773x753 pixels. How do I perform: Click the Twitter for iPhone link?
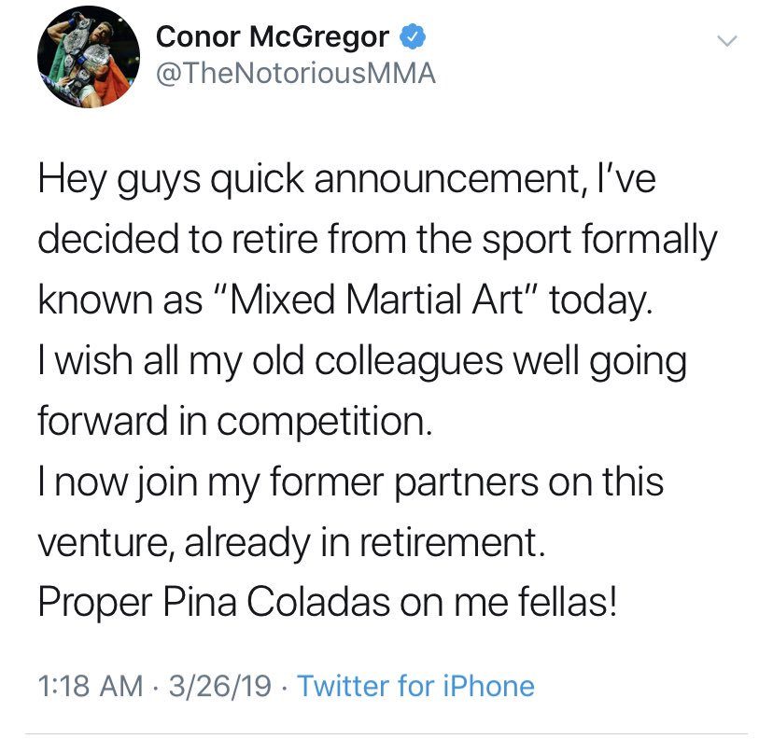pyautogui.click(x=416, y=687)
